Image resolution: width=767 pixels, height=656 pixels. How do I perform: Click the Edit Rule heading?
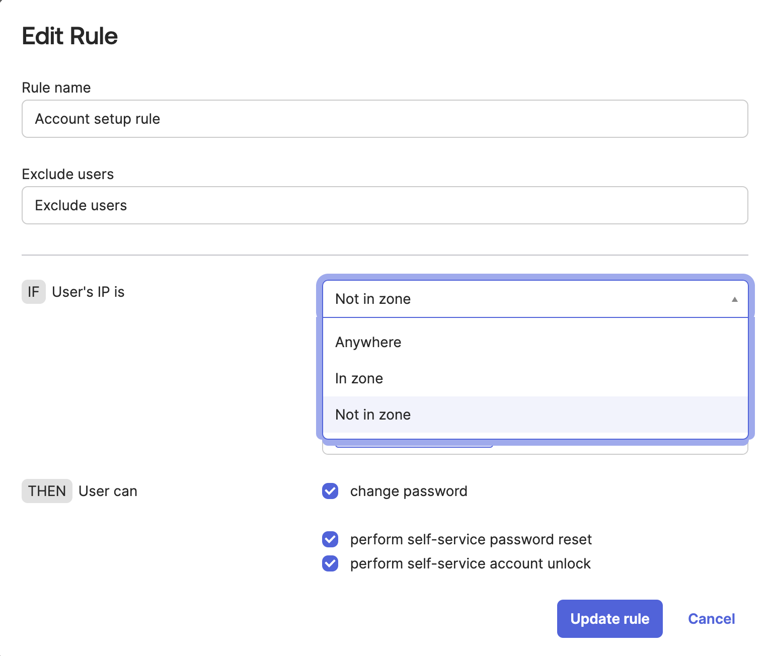pos(70,36)
